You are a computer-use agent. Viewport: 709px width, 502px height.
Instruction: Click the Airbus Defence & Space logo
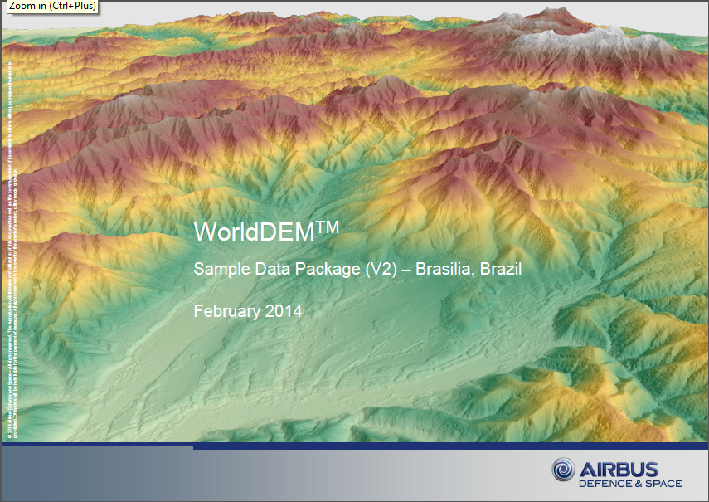click(617, 473)
